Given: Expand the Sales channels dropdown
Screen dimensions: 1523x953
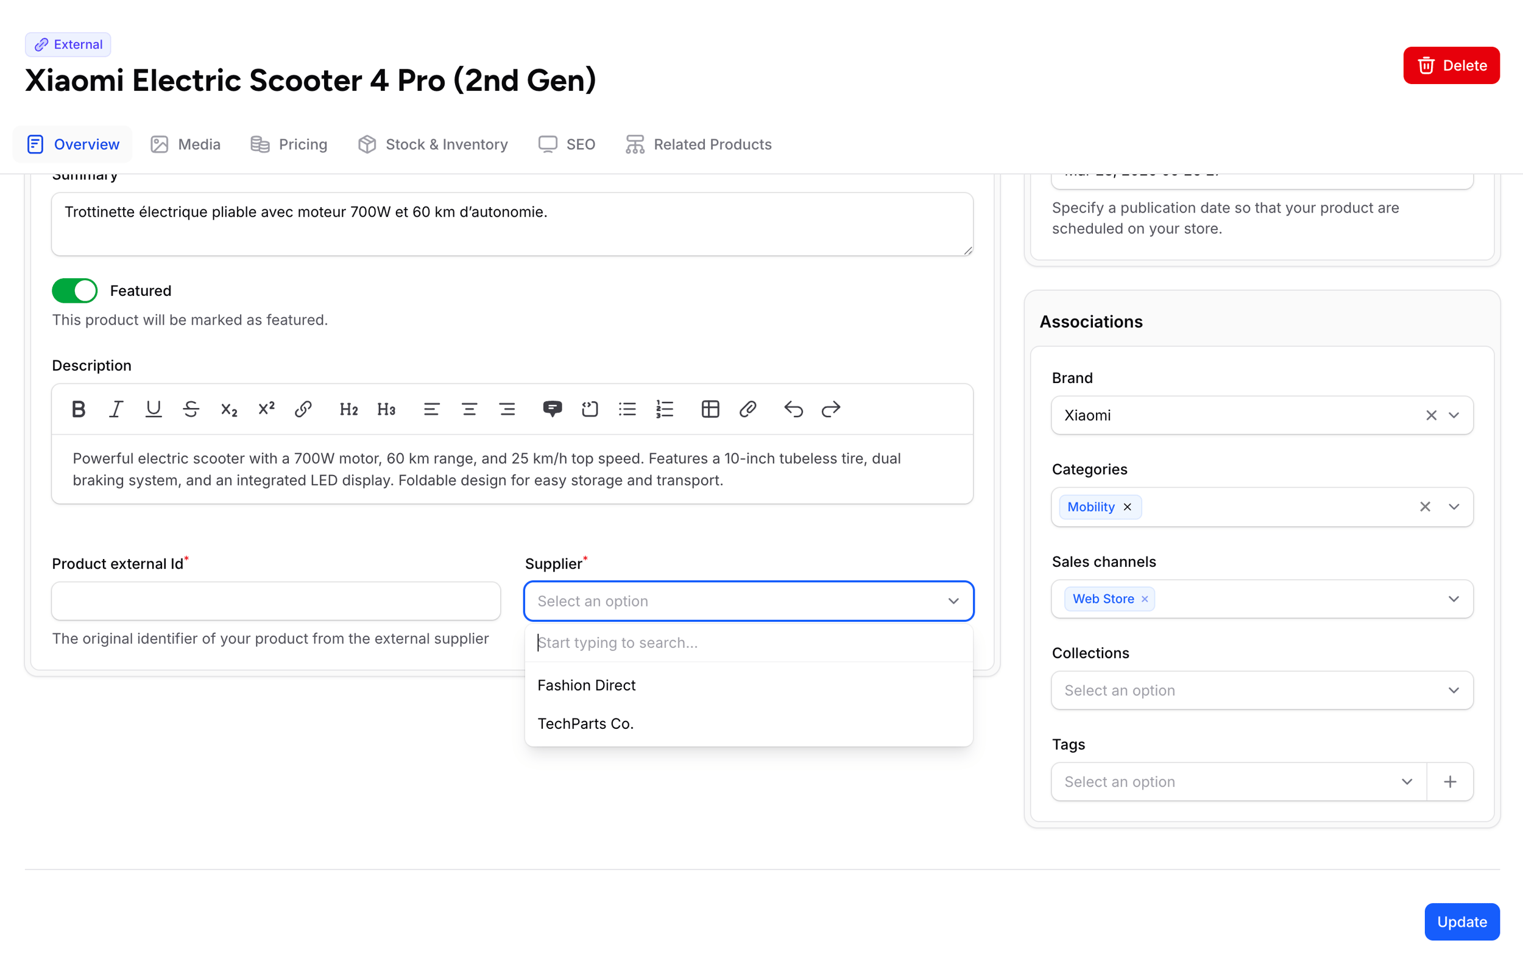Looking at the screenshot, I should (1454, 599).
